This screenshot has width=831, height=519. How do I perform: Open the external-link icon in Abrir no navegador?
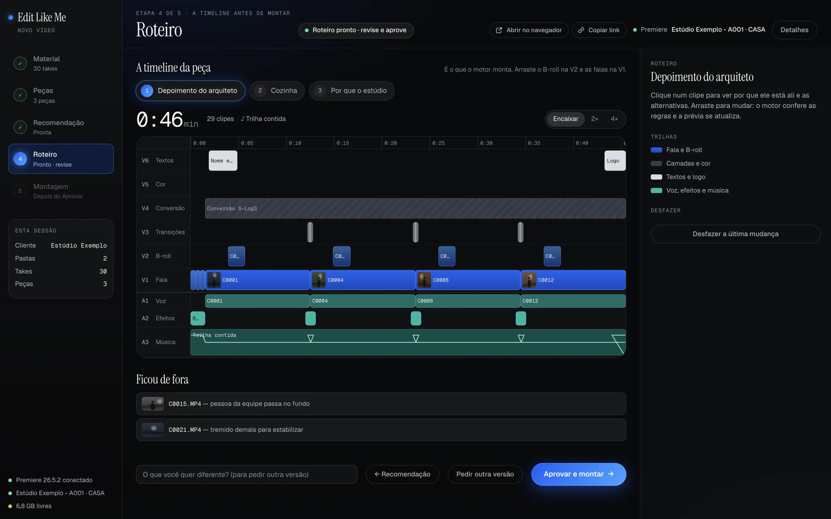499,30
